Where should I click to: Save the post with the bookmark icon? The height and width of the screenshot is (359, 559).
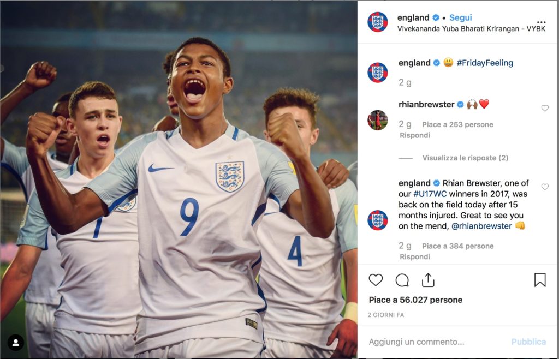[539, 280]
